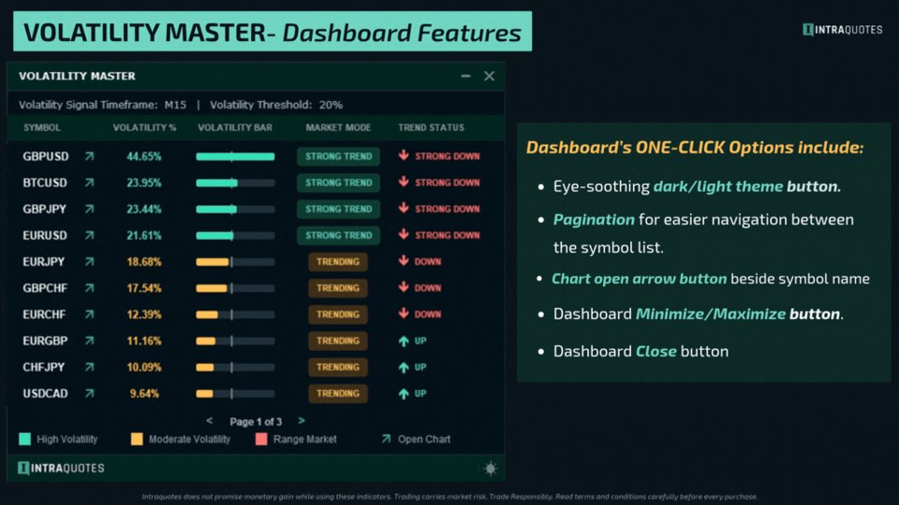The width and height of the screenshot is (899, 505).
Task: Click the TREND STATUS column header
Action: (x=431, y=127)
